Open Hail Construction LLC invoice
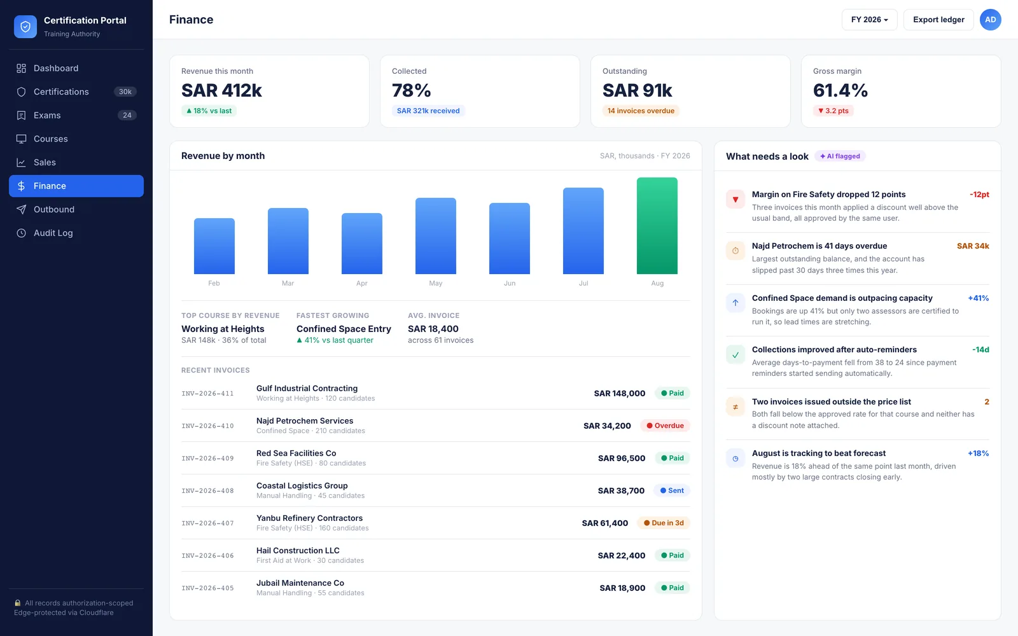The height and width of the screenshot is (636, 1018). pyautogui.click(x=436, y=555)
